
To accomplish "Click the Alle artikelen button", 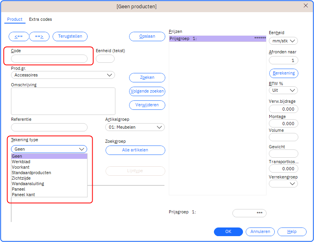I will [x=135, y=150].
